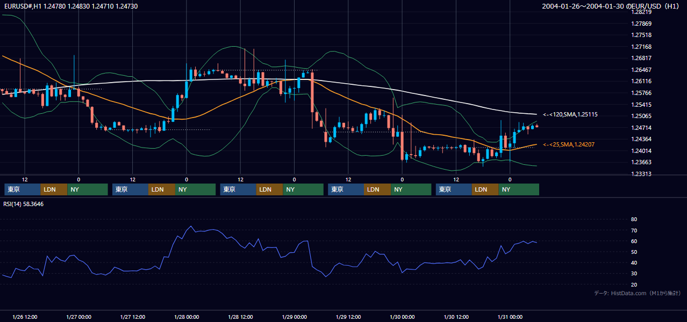Click the 1.25065 price axis label
The height and width of the screenshot is (322, 687).
(642, 116)
